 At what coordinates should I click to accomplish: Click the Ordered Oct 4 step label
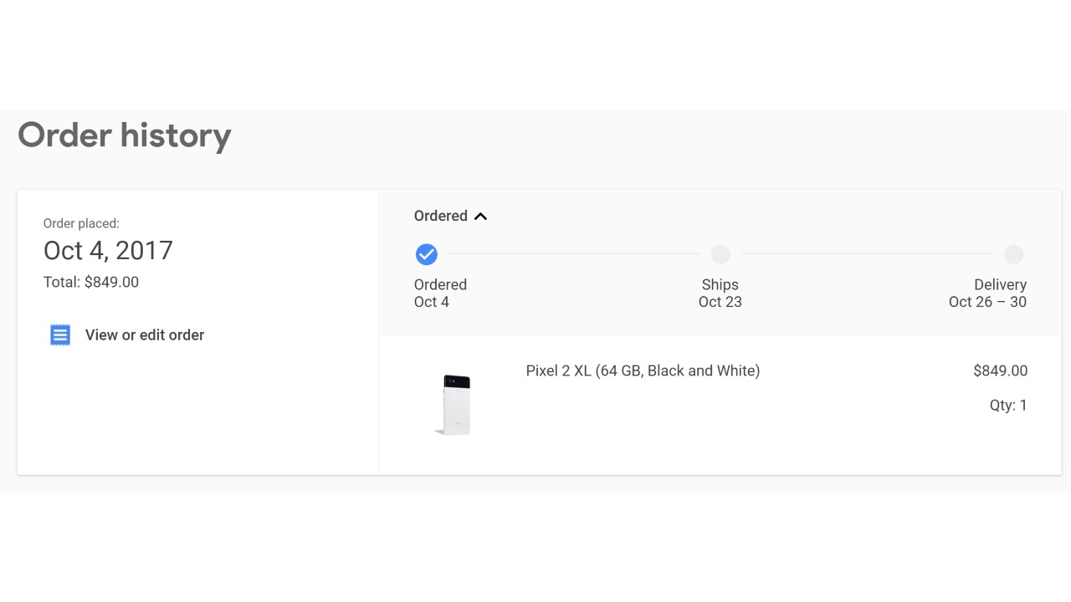[x=440, y=293]
